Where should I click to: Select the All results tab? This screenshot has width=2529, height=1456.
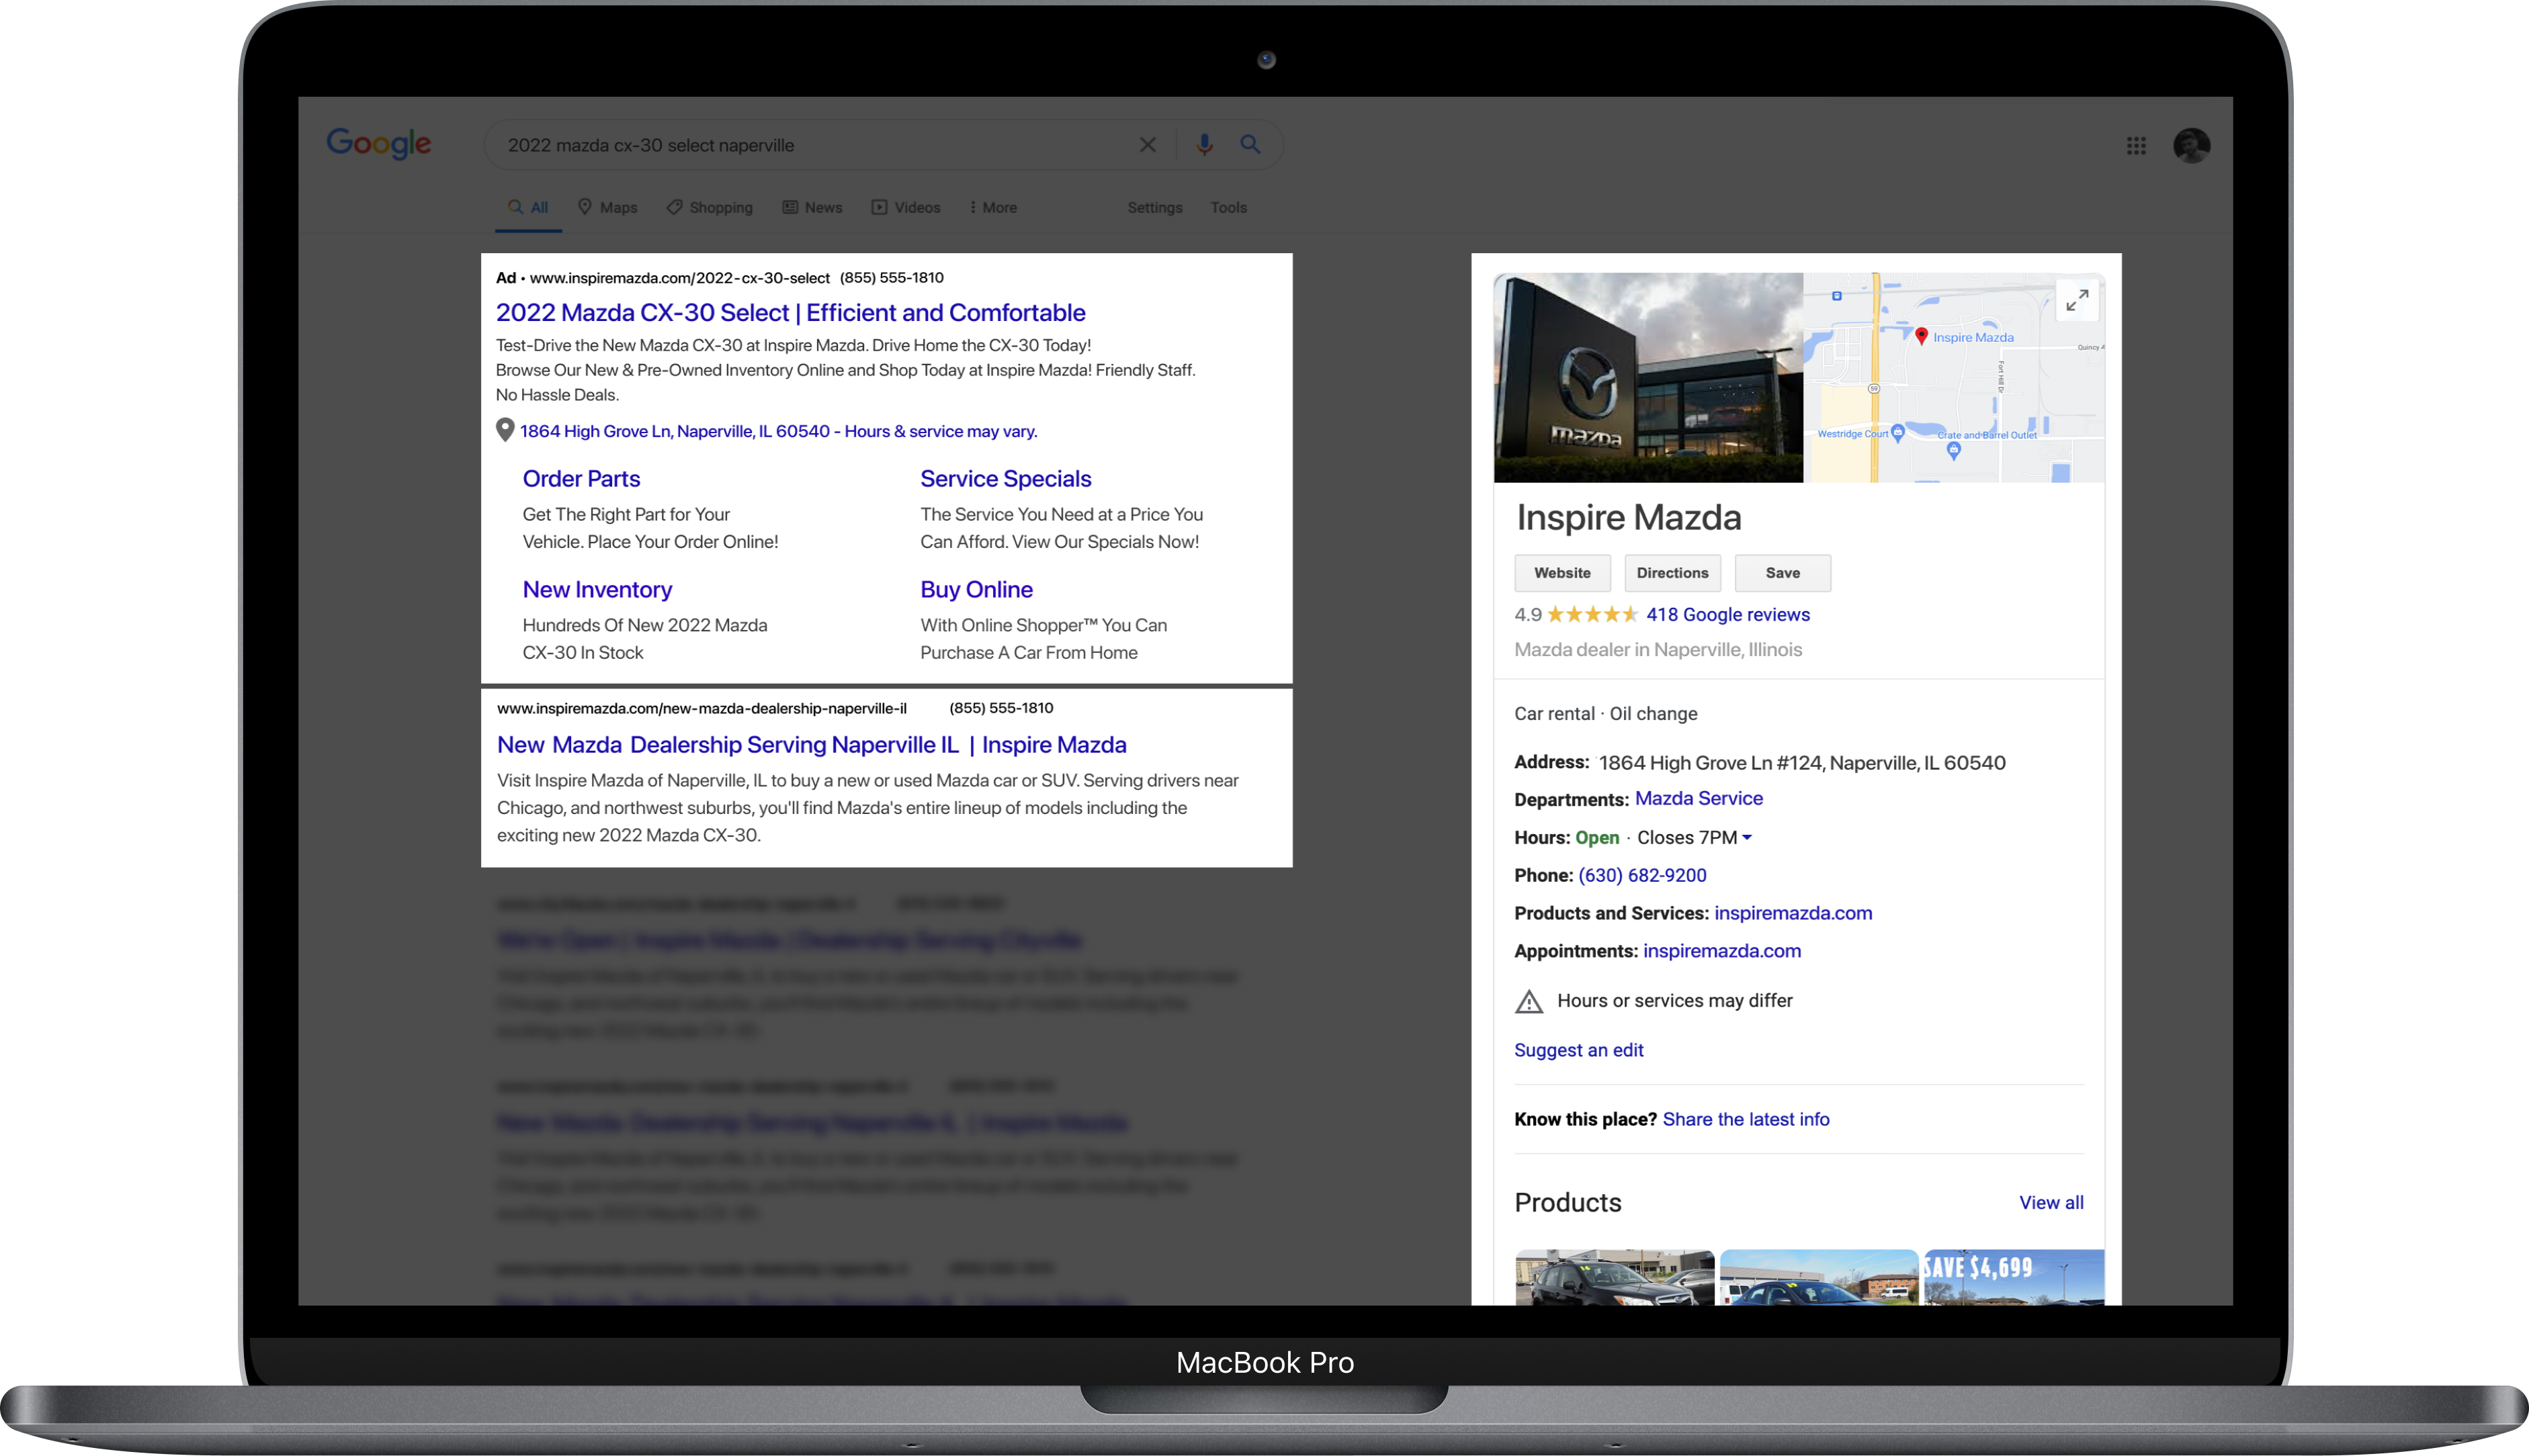coord(528,207)
